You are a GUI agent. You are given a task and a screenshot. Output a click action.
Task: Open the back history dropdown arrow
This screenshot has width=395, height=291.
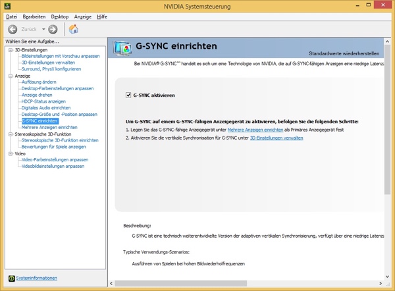pyautogui.click(x=43, y=29)
